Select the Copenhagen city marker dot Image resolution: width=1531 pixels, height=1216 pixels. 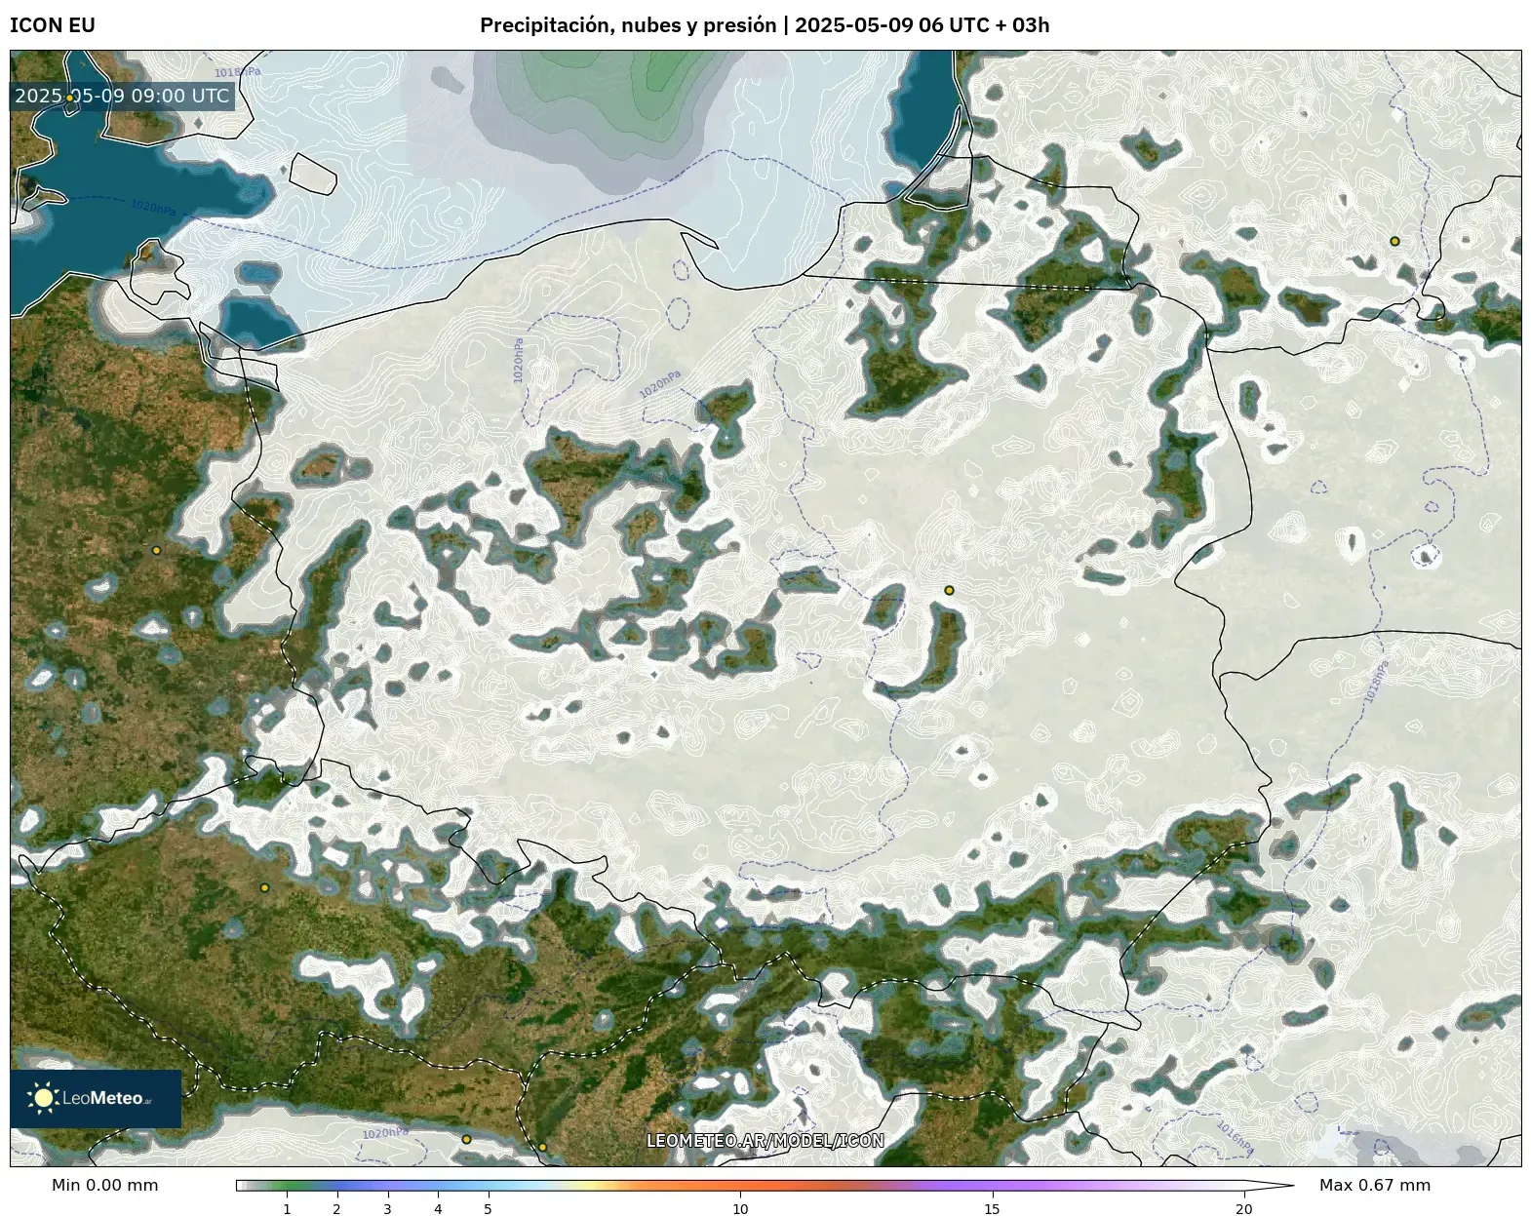point(69,98)
